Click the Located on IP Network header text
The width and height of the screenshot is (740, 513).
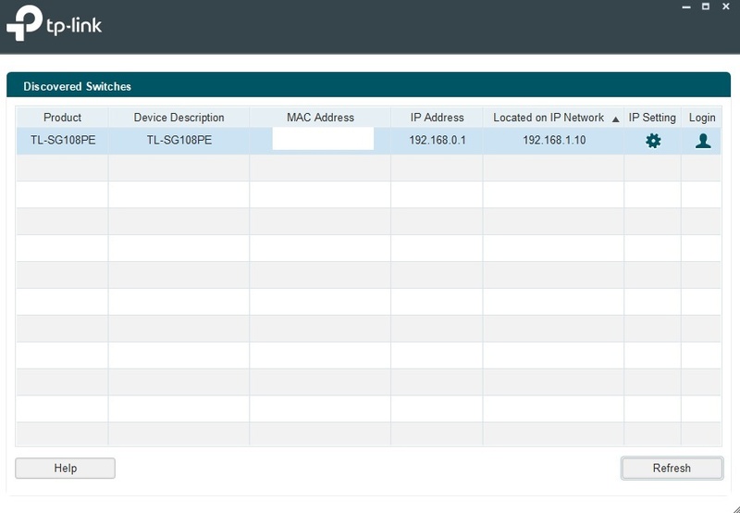click(x=549, y=118)
